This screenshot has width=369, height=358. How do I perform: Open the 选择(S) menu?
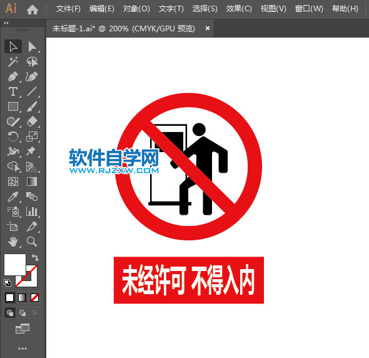[x=205, y=9]
